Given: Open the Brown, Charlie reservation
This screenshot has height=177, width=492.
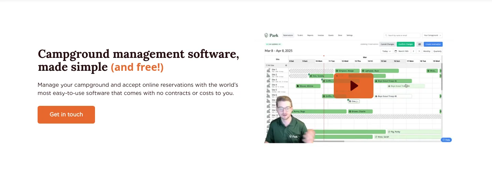Looking at the screenshot, I should pyautogui.click(x=360, y=111).
